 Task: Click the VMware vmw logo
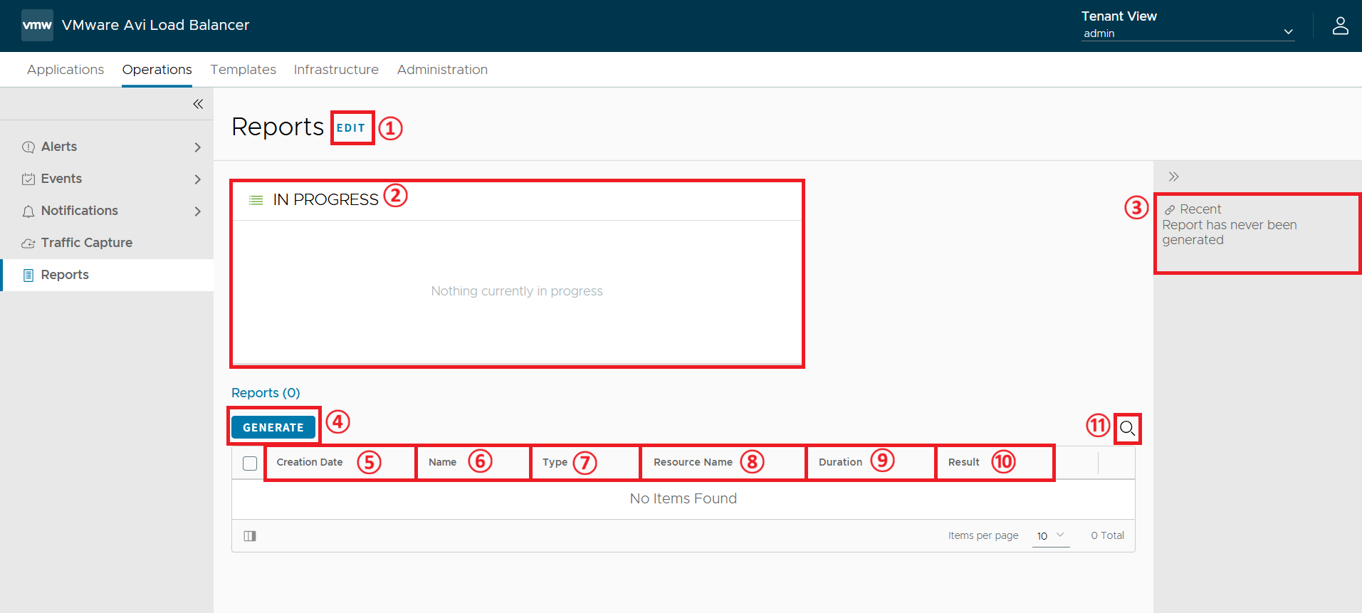click(37, 25)
